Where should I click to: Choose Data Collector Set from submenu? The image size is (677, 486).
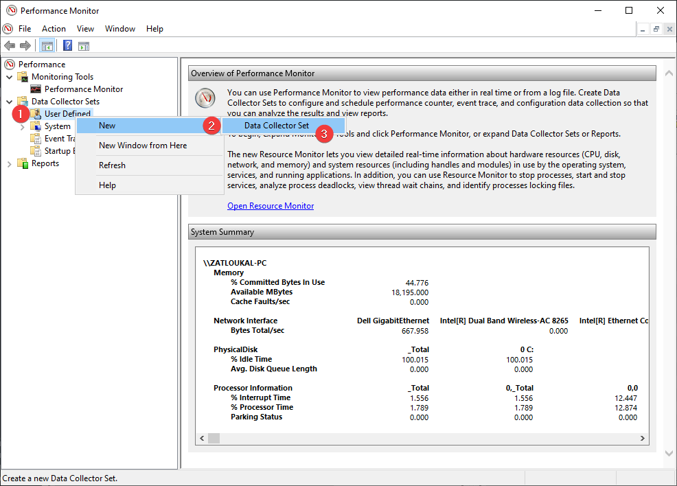[x=276, y=126]
